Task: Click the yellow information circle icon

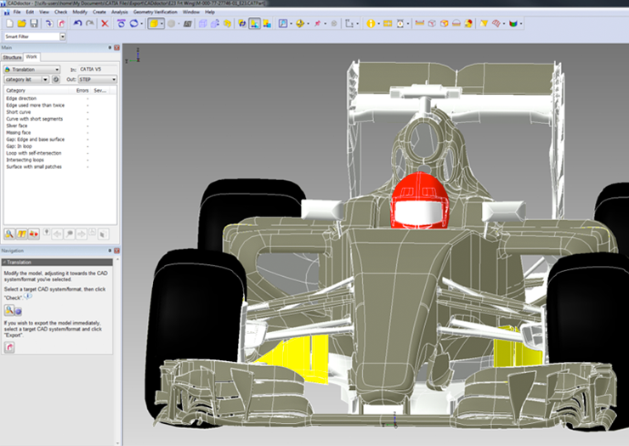Action: 371,24
